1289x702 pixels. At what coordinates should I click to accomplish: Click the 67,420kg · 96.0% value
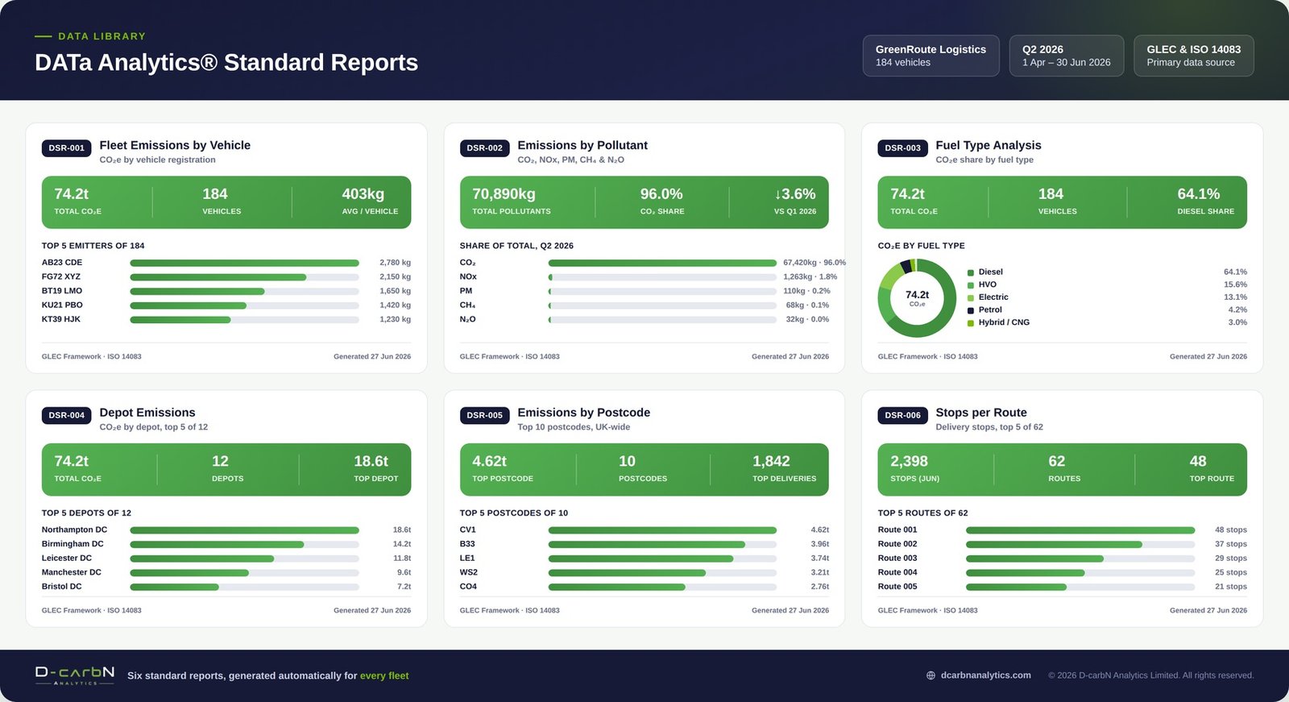pyautogui.click(x=814, y=263)
